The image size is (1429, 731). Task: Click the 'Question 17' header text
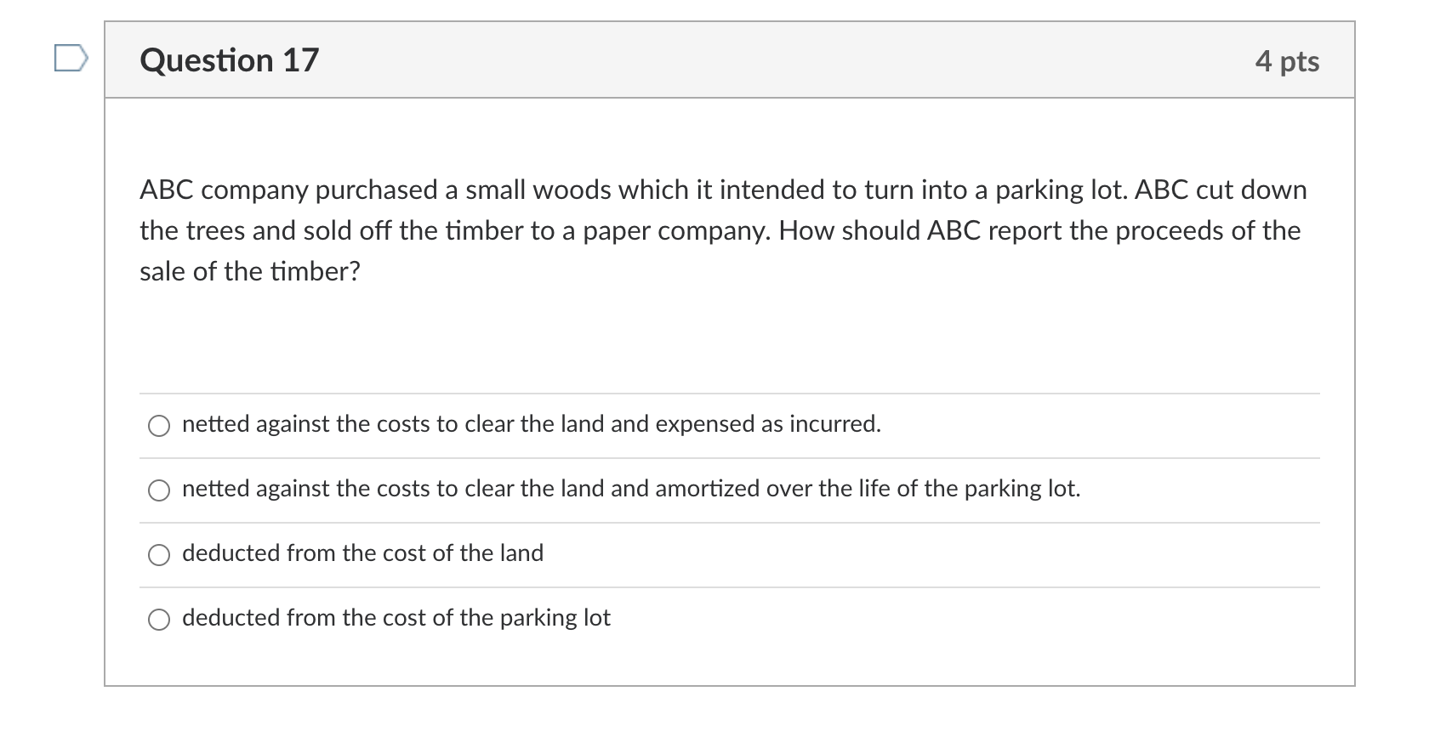click(230, 59)
